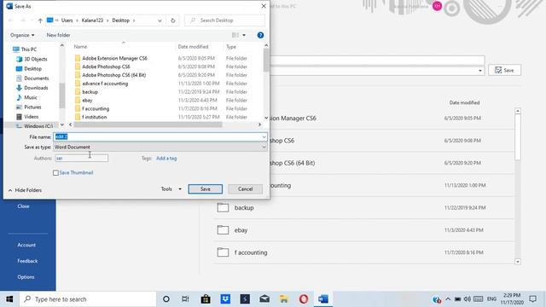Open Microsoft Store from taskbar

pos(206,299)
